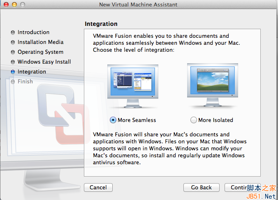
Task: Click the seamless integration monitor image
Action: click(133, 86)
